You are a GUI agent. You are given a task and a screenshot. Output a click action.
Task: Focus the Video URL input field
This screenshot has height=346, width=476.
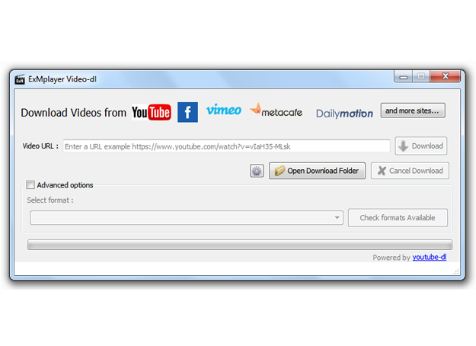(x=226, y=146)
